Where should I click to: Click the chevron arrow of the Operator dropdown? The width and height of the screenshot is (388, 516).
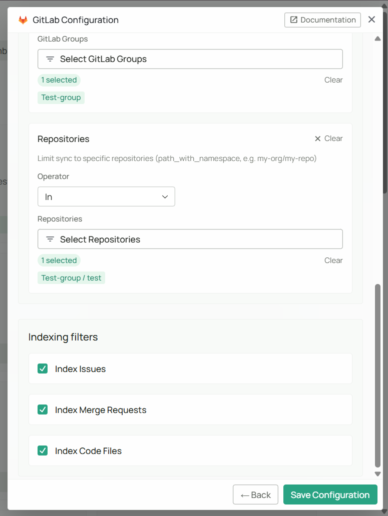[x=165, y=197]
